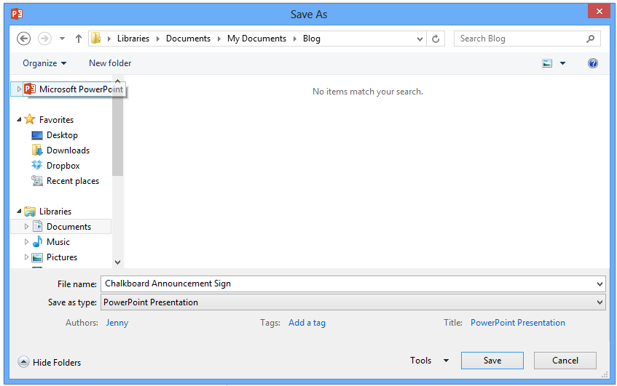Expand the Documents library node
Viewport: 617px width, 386px height.
[26, 227]
